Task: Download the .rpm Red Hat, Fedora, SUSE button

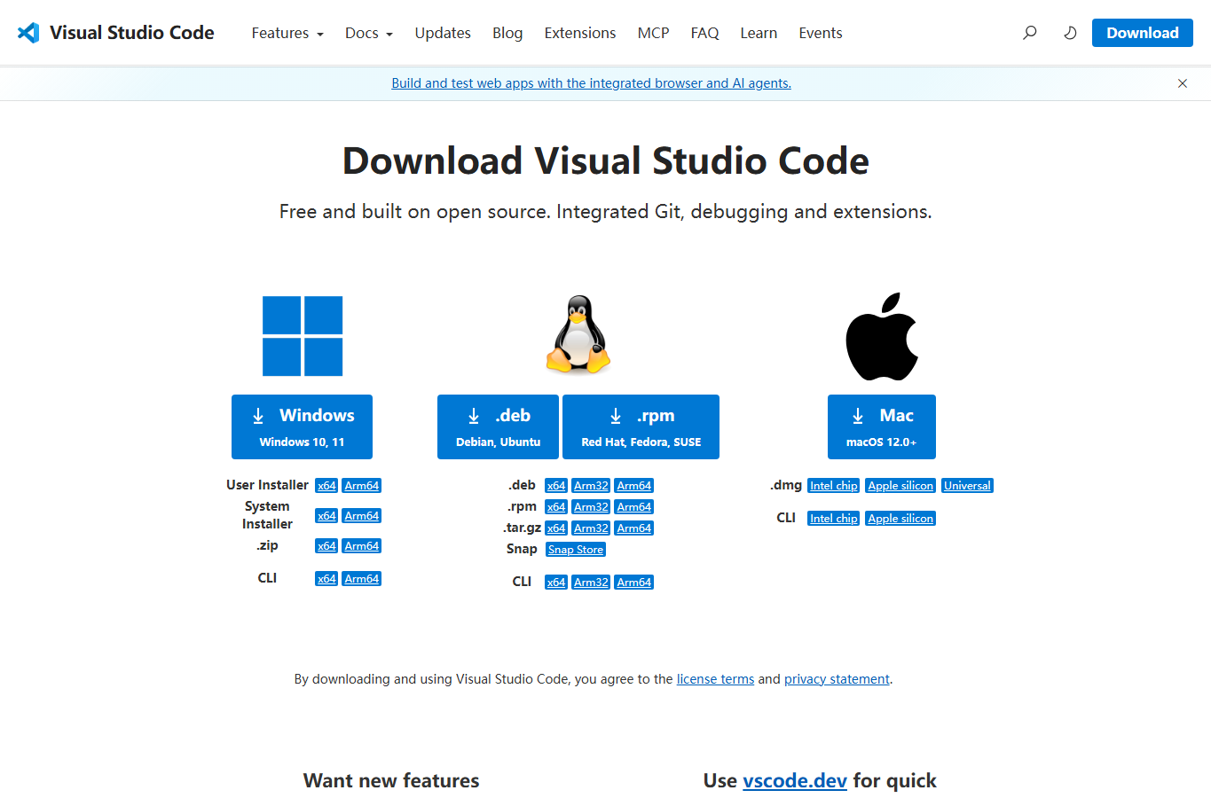Action: tap(641, 426)
